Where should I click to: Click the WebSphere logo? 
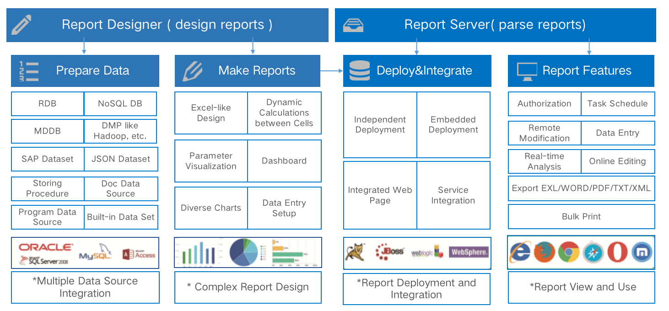pos(469,252)
